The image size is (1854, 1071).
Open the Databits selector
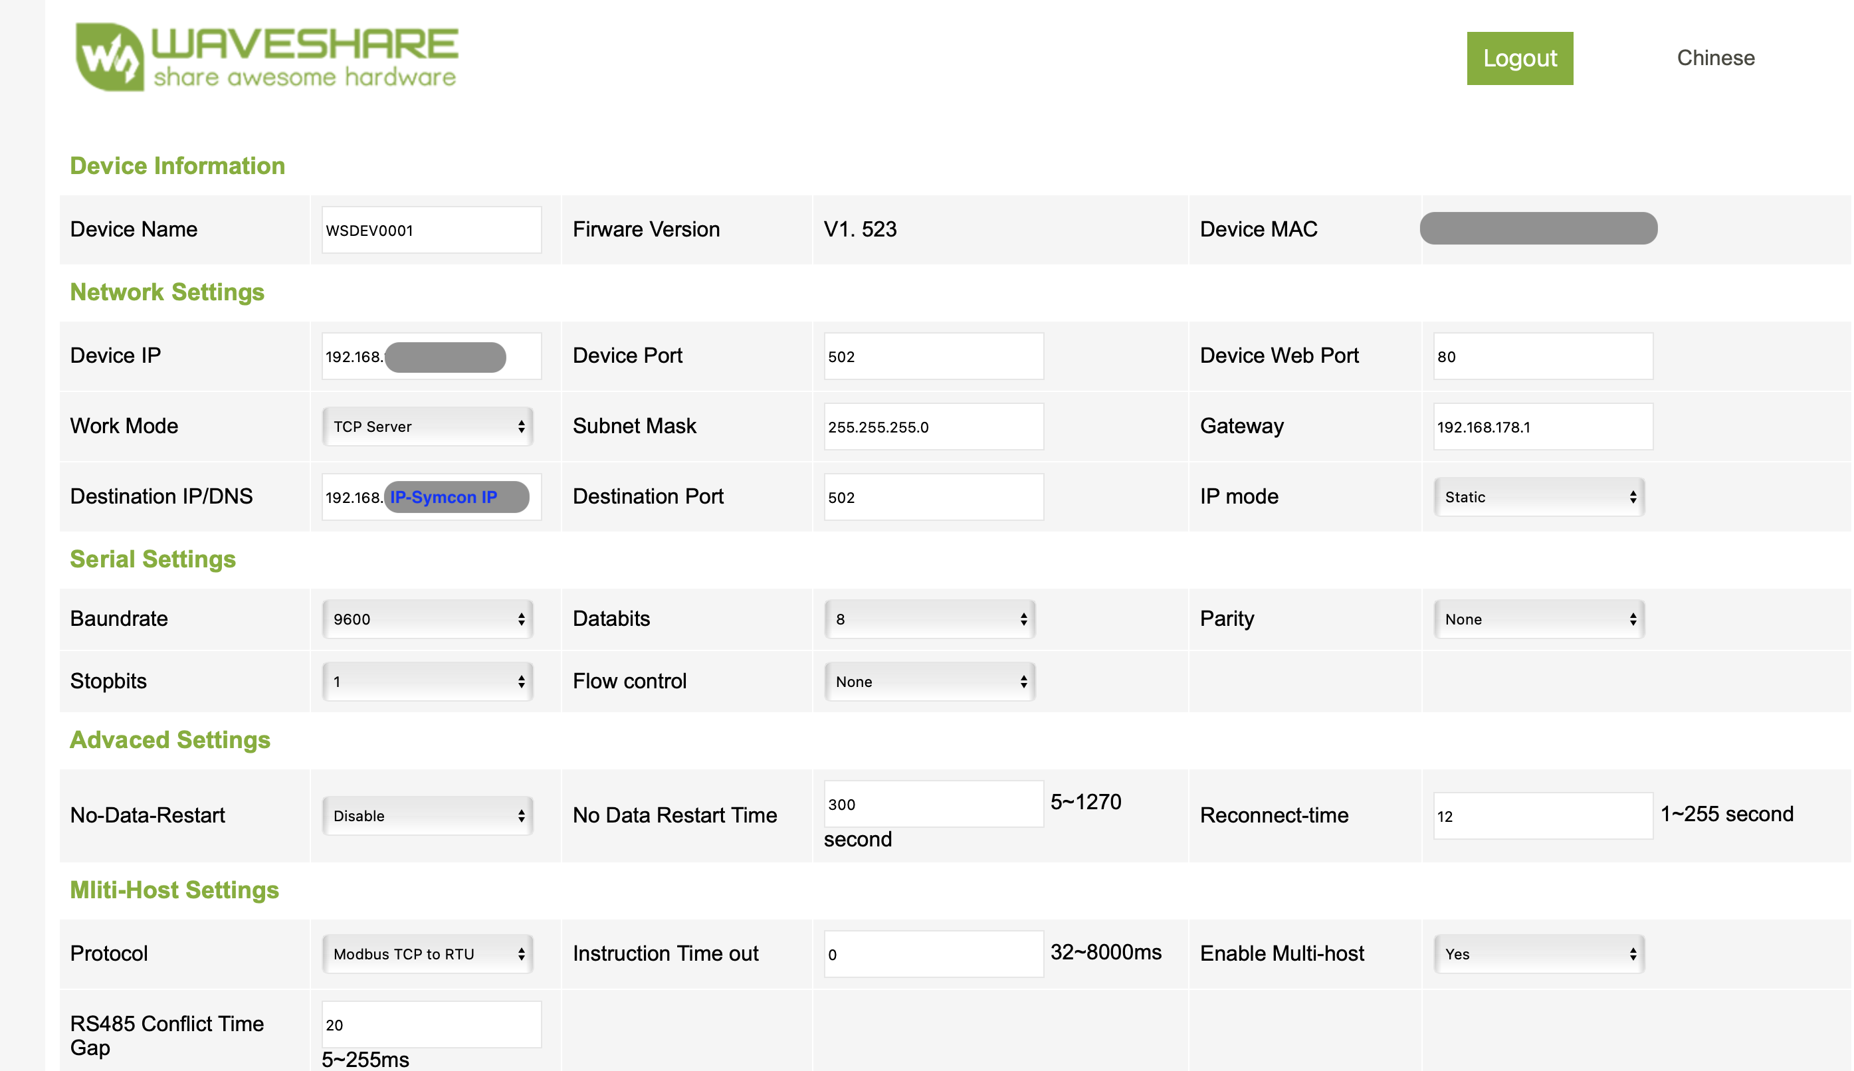click(x=929, y=619)
